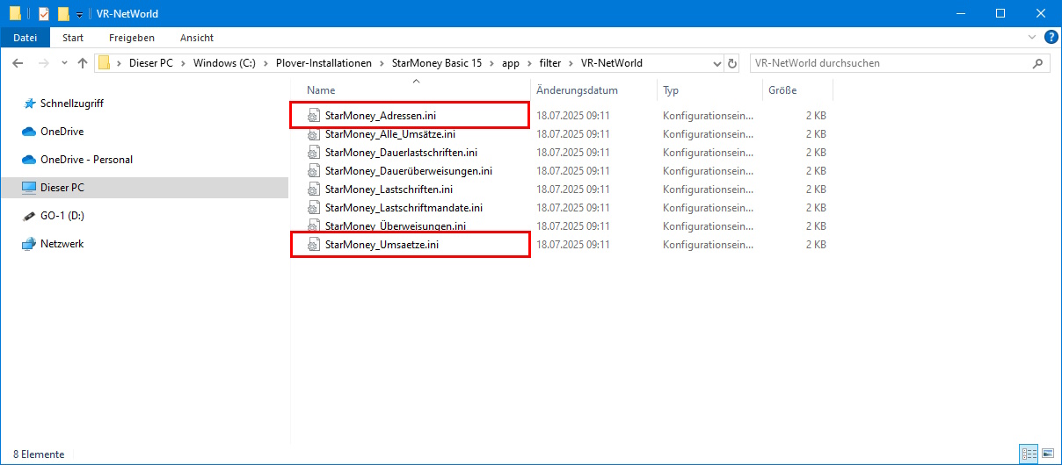1062x465 pixels.
Task: Click the folder icon in address bar
Action: [105, 63]
